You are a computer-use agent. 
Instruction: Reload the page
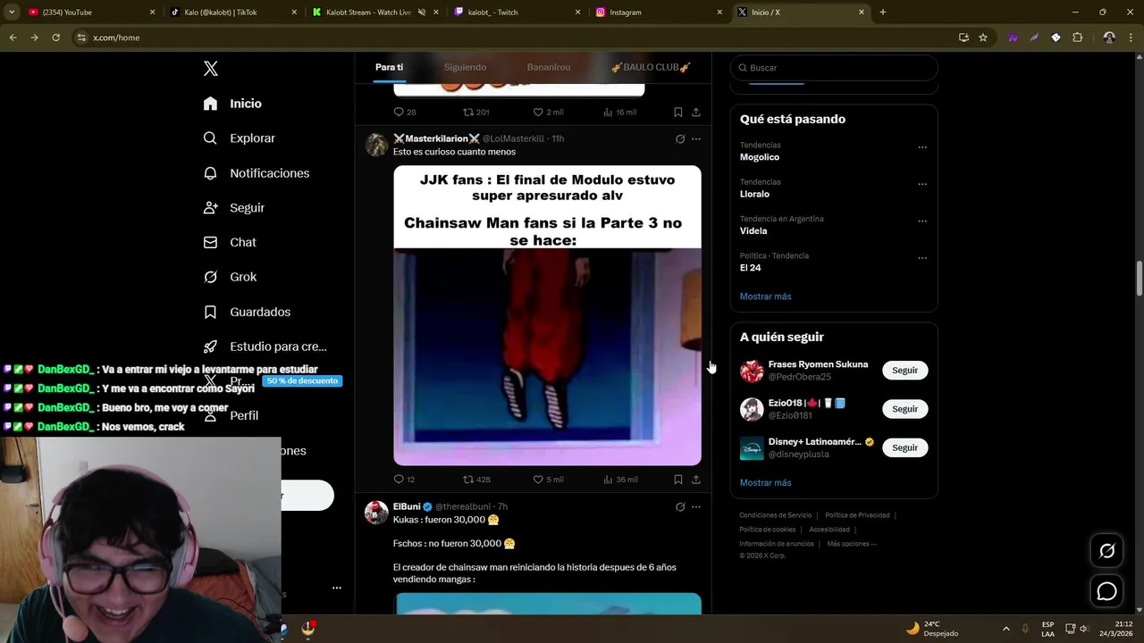(x=55, y=38)
